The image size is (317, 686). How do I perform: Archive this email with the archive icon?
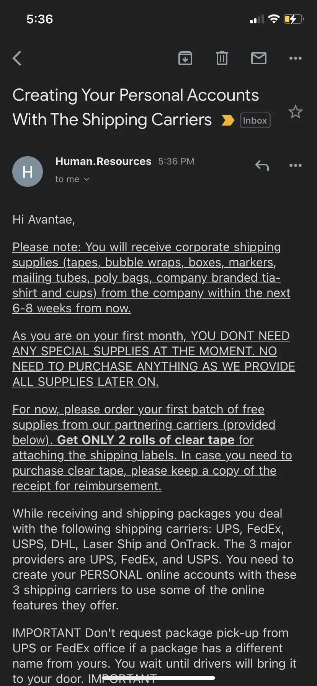185,58
